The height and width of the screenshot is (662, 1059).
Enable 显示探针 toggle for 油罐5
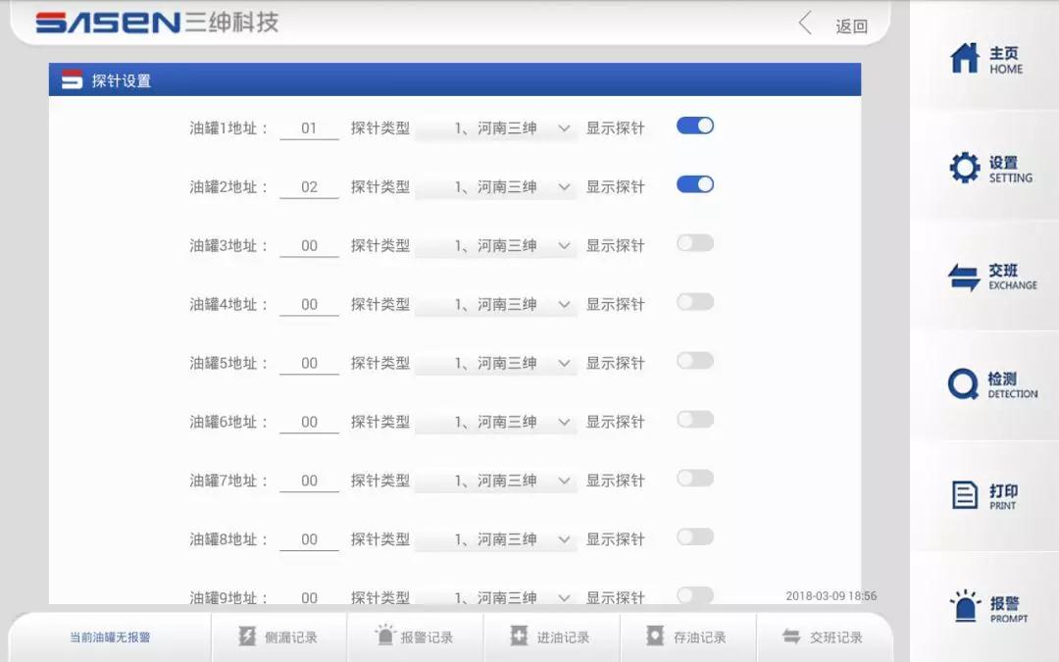(695, 361)
